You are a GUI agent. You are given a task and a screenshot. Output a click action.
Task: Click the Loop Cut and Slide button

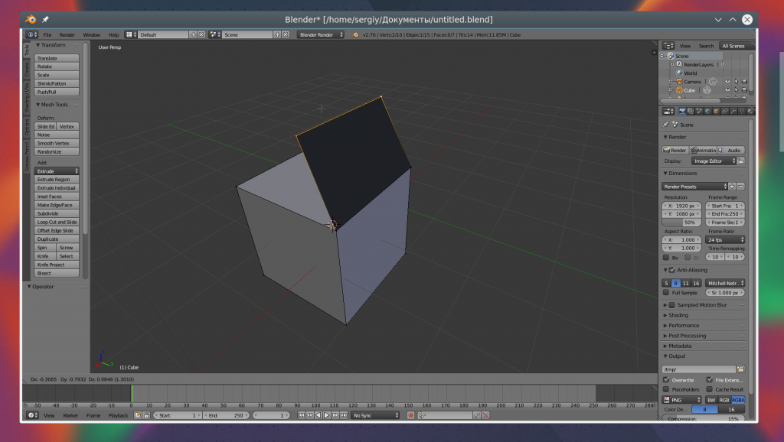57,222
